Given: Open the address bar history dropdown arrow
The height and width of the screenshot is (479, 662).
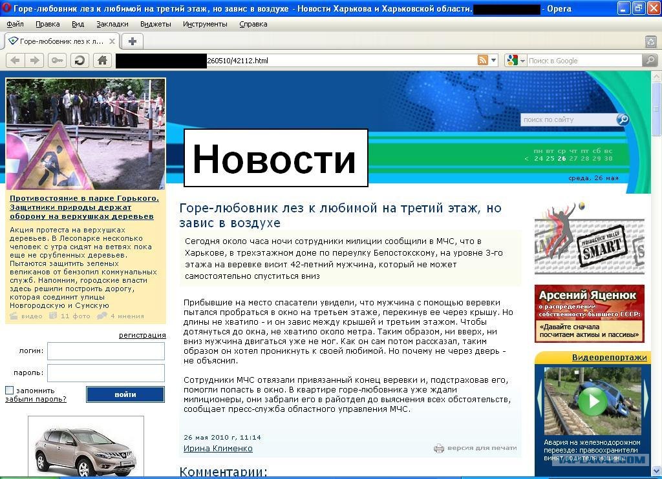Looking at the screenshot, I should click(493, 60).
